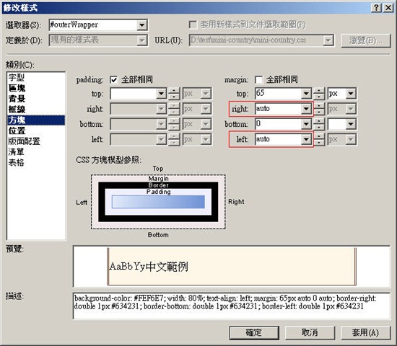Toggle padding 全部相同 checkbox
Viewport: 397px width, 346px height.
tap(113, 80)
